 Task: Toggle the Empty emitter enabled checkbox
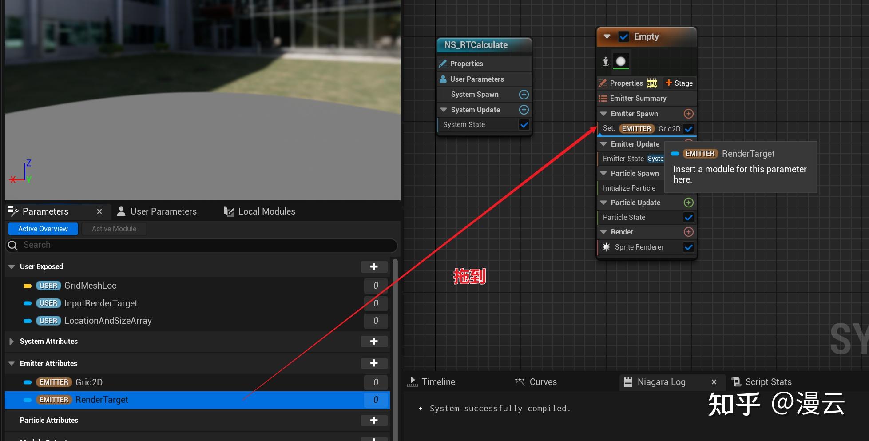(x=624, y=36)
